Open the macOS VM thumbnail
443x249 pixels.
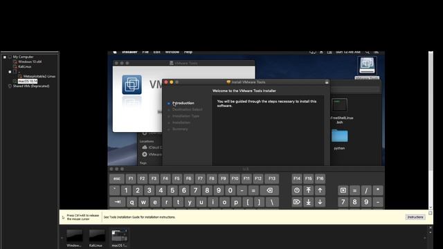coord(119,238)
